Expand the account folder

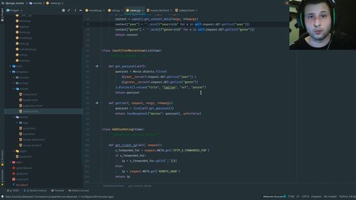13,78
